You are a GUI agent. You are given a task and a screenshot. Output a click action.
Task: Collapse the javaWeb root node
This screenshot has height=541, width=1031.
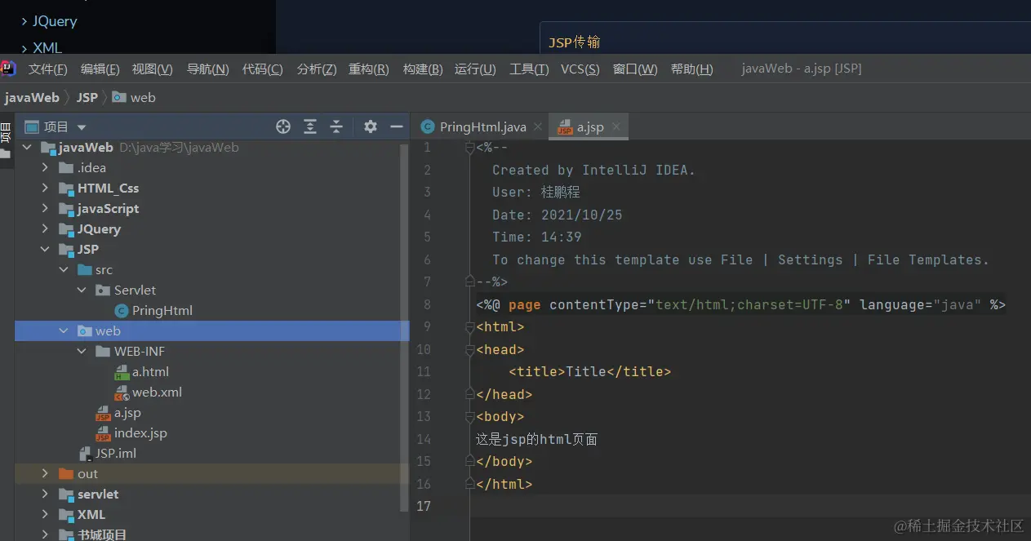point(28,148)
